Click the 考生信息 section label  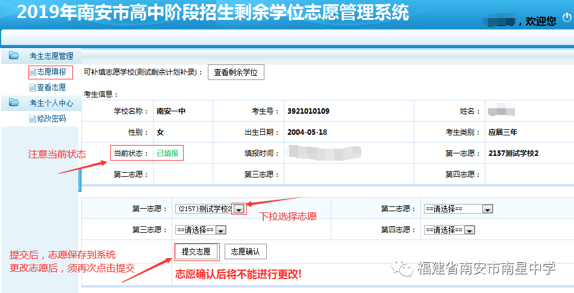click(x=101, y=94)
